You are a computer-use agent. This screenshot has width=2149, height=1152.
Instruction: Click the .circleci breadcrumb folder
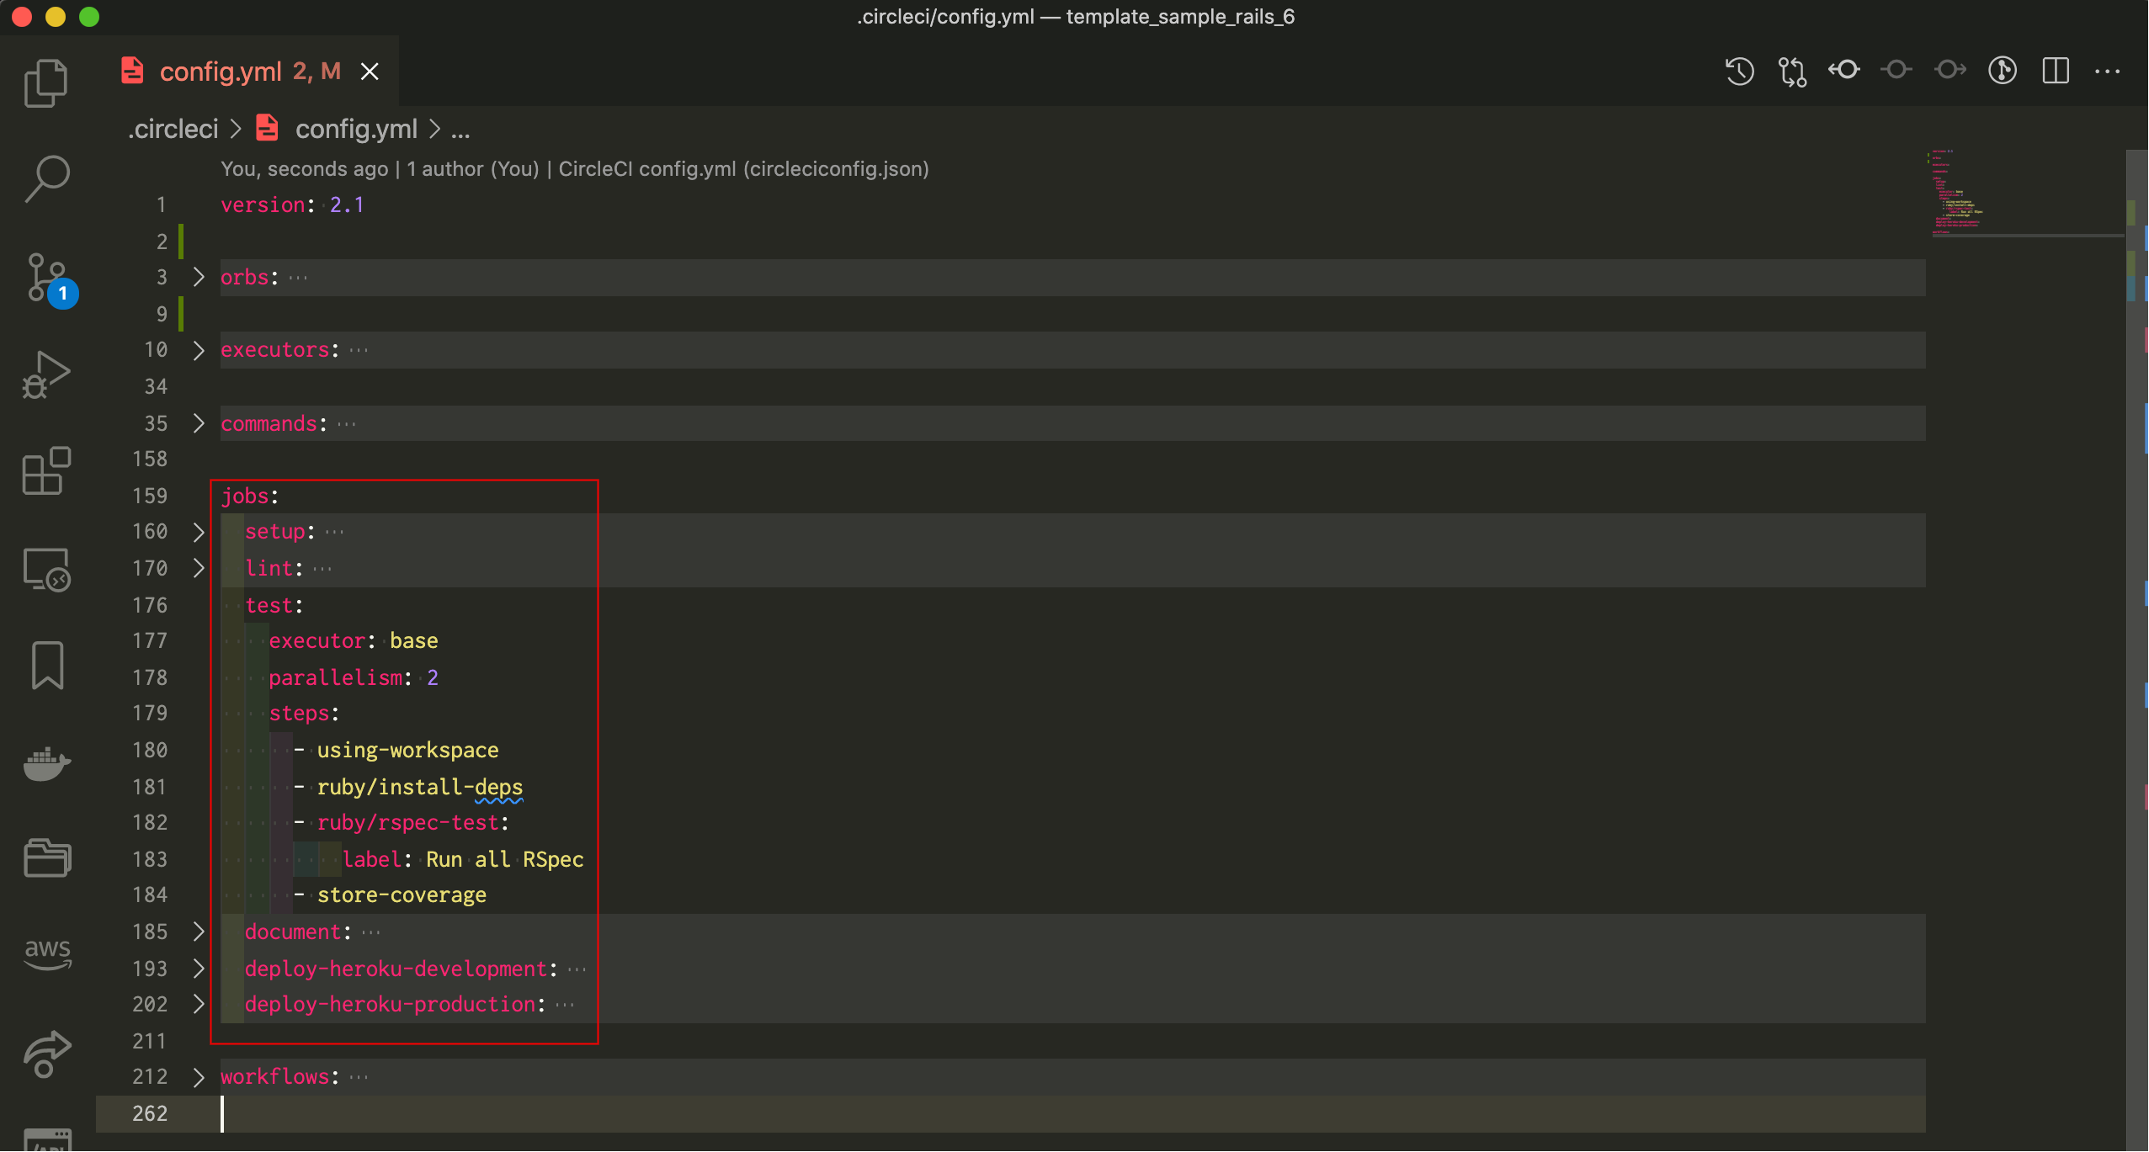pos(173,129)
